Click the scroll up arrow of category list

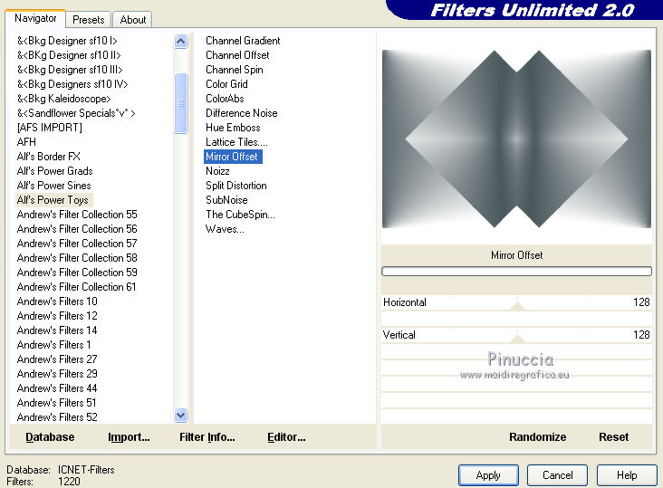[180, 42]
